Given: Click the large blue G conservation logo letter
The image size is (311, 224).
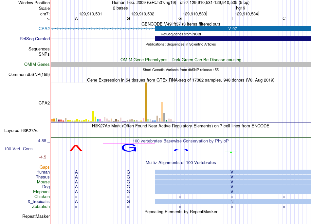Looking at the screenshot, I should pos(129,148).
